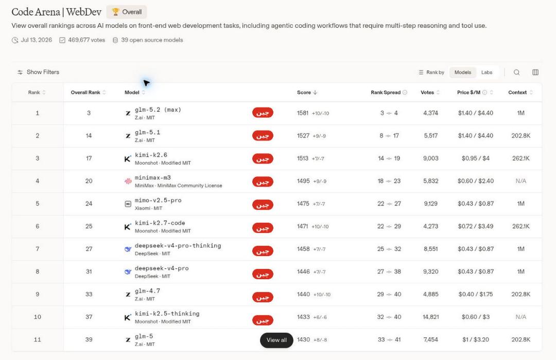Sort by the Score column
Image resolution: width=556 pixels, height=360 pixels.
307,92
